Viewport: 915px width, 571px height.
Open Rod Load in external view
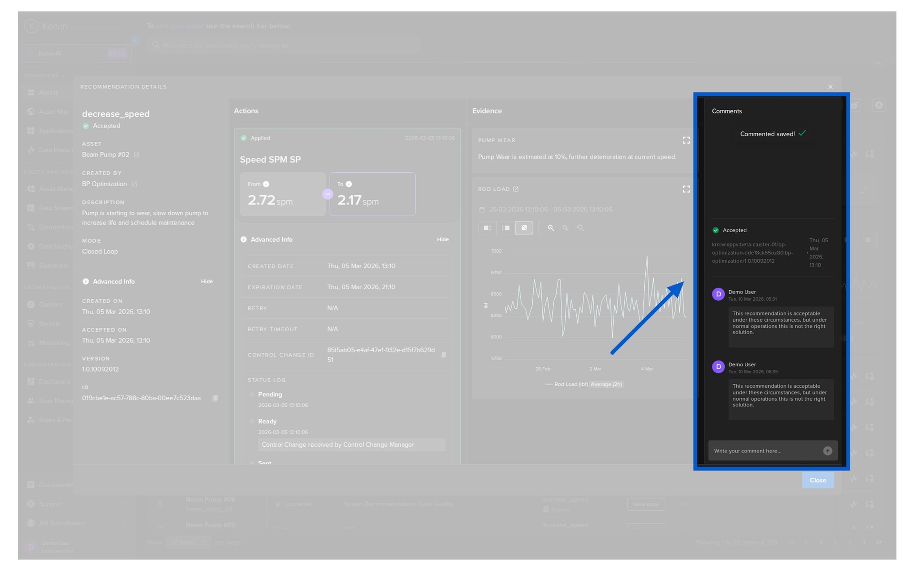click(516, 189)
